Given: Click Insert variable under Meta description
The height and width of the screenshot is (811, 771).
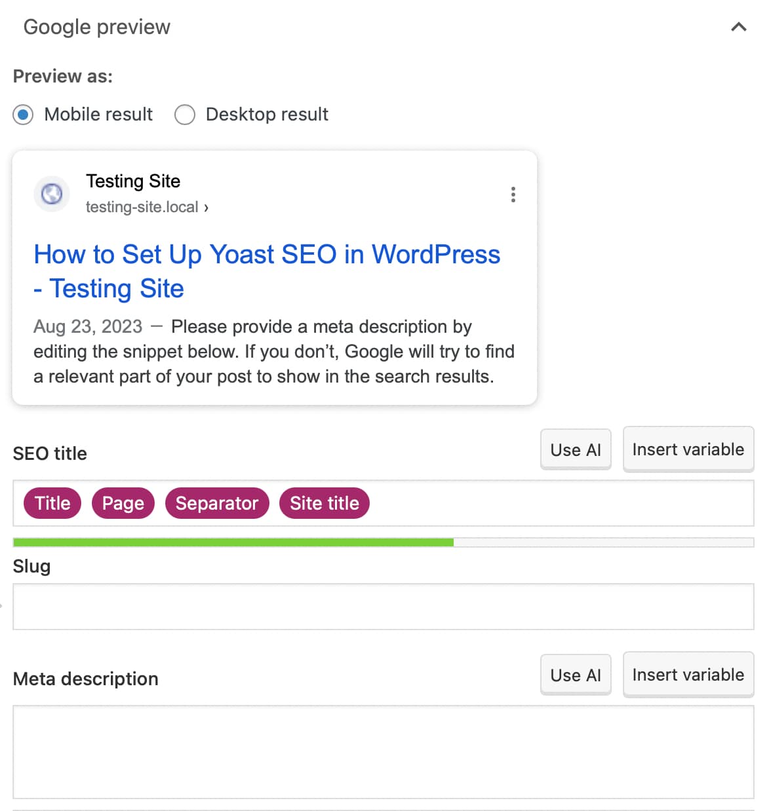Looking at the screenshot, I should pyautogui.click(x=688, y=675).
